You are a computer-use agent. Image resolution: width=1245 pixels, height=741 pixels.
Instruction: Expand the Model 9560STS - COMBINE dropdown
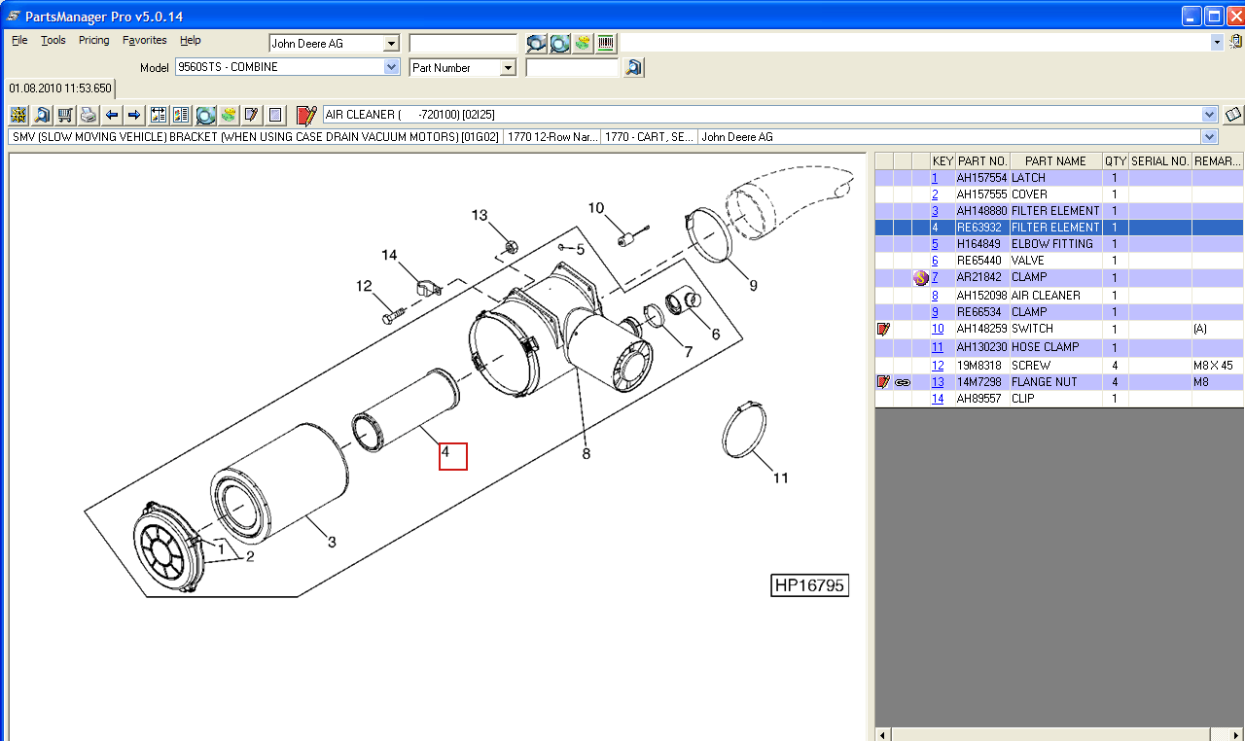[x=391, y=67]
